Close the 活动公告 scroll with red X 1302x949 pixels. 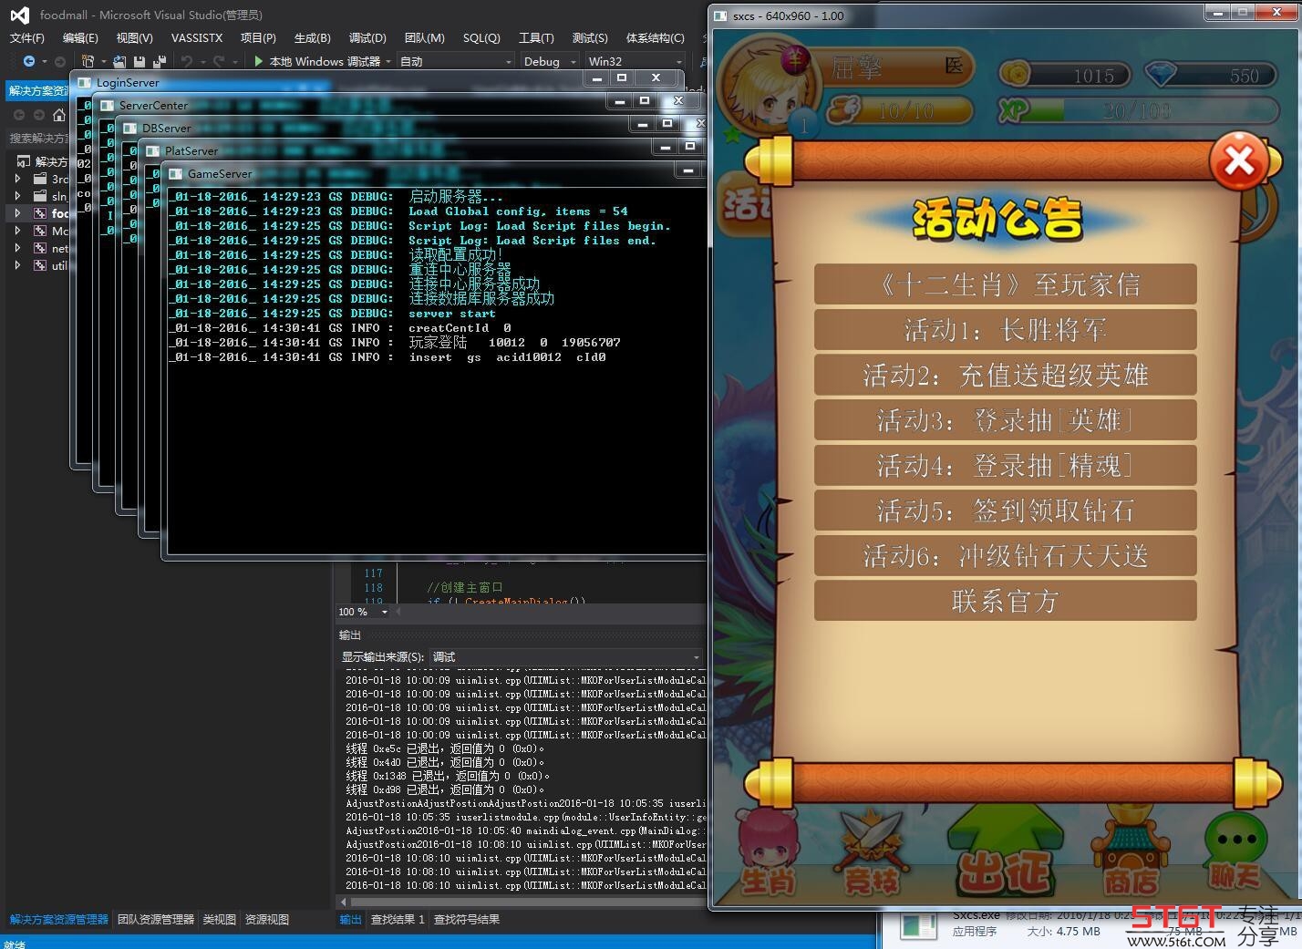(1238, 162)
